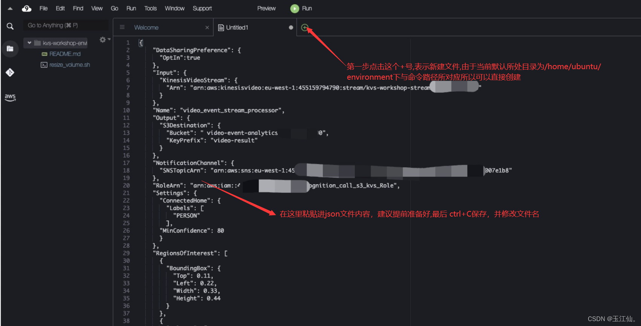Click line number 10 in gutter

click(126, 110)
